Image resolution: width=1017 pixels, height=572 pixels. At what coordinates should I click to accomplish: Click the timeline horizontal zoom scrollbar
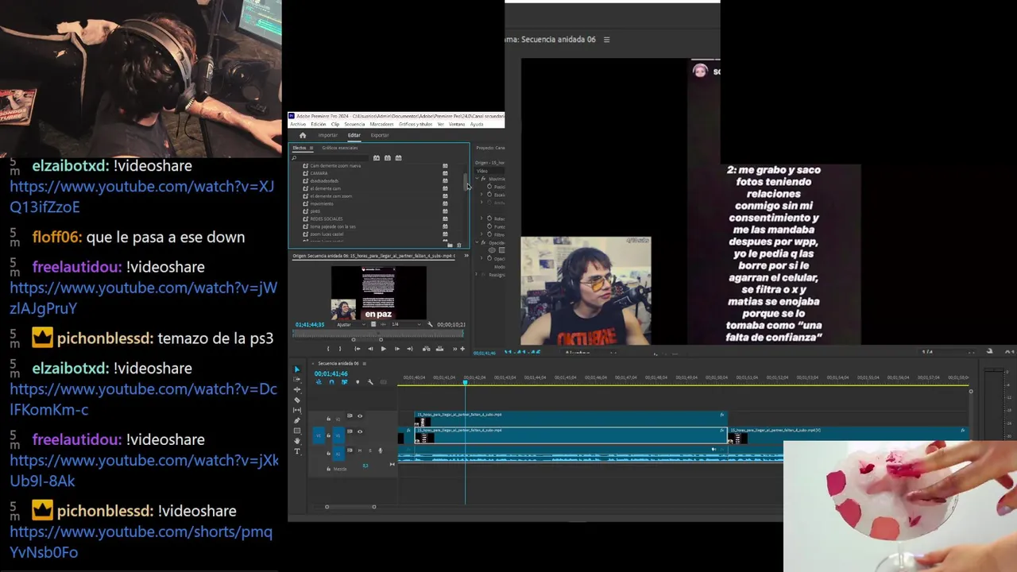point(350,507)
